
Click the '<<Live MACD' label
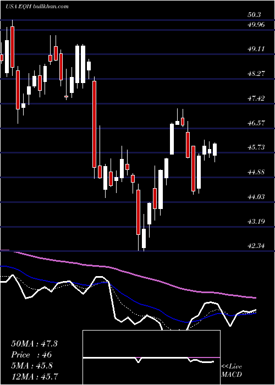point(232,370)
